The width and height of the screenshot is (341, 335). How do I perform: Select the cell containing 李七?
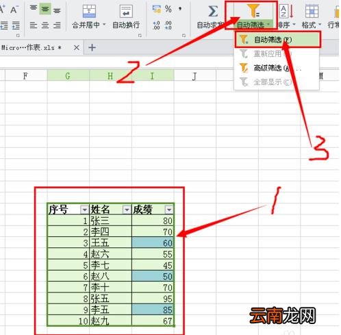point(110,265)
